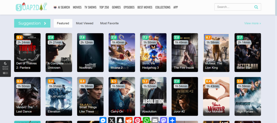Share via Email icon
Screen dimensions: 277x123
(x=155, y=120)
